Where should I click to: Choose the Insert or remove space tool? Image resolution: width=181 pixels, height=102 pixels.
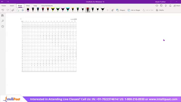23,10
